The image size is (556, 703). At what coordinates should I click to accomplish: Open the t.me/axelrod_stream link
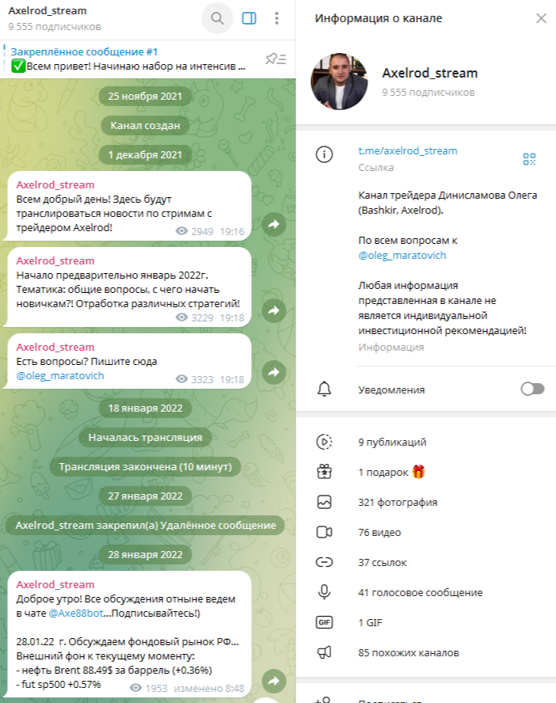pos(408,150)
